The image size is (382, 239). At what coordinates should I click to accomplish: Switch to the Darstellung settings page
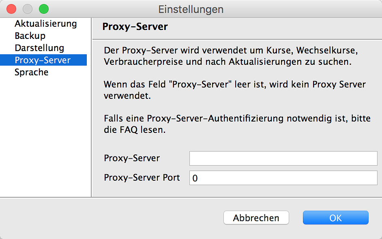[39, 48]
